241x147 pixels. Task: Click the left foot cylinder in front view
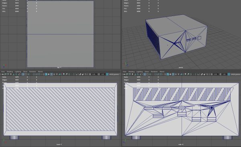14,137
